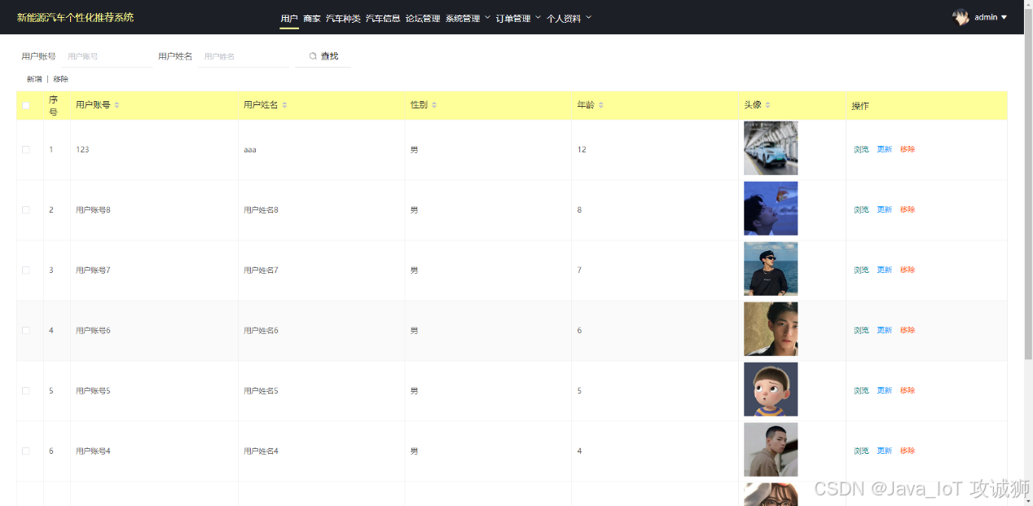Click the search magnifier 查找 button
The height and width of the screenshot is (506, 1033).
tap(323, 56)
